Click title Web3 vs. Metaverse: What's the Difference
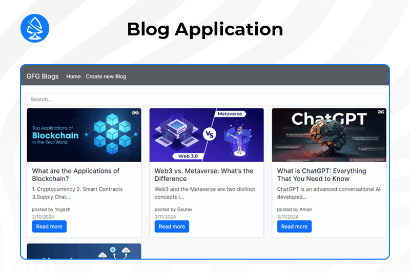410x273 pixels. click(x=203, y=175)
